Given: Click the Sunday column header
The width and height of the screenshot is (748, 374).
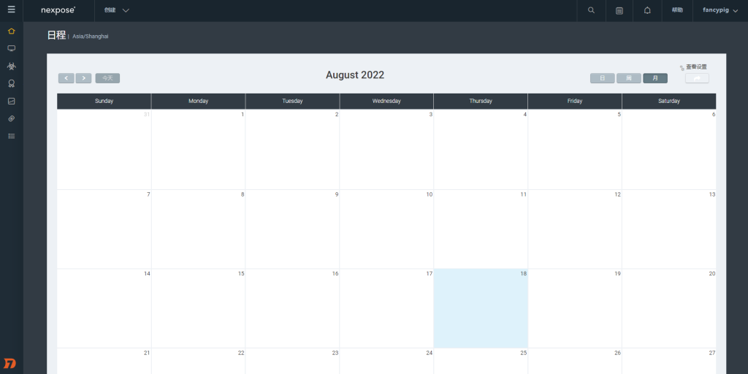Looking at the screenshot, I should pos(104,101).
